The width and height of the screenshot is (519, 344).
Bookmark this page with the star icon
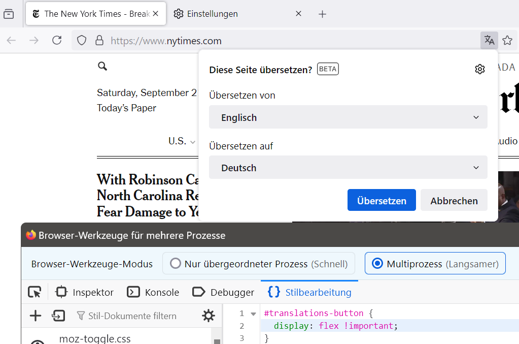[x=507, y=41]
